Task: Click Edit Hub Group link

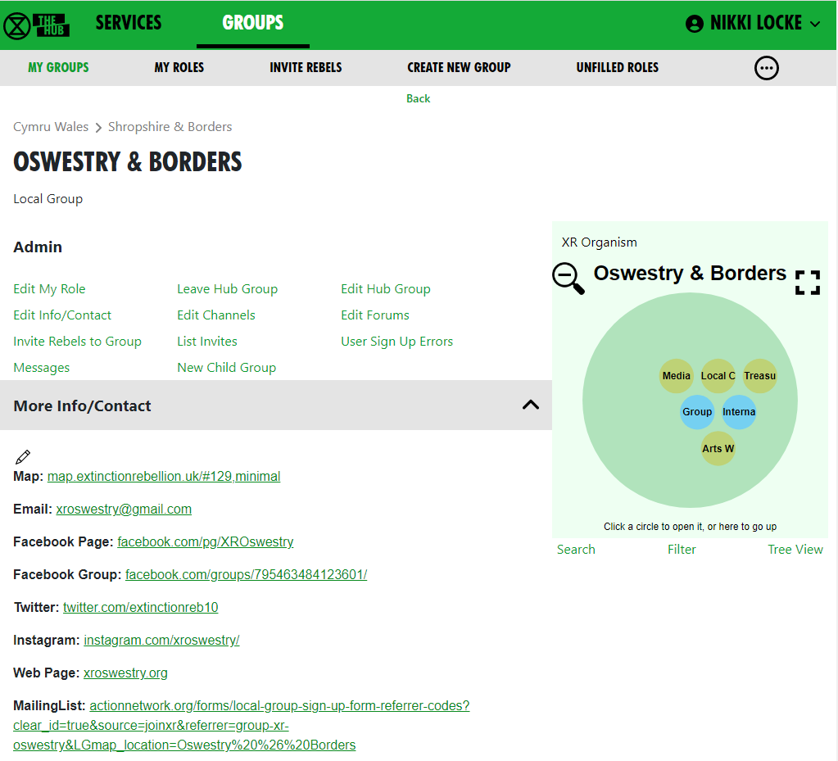Action: pos(385,289)
